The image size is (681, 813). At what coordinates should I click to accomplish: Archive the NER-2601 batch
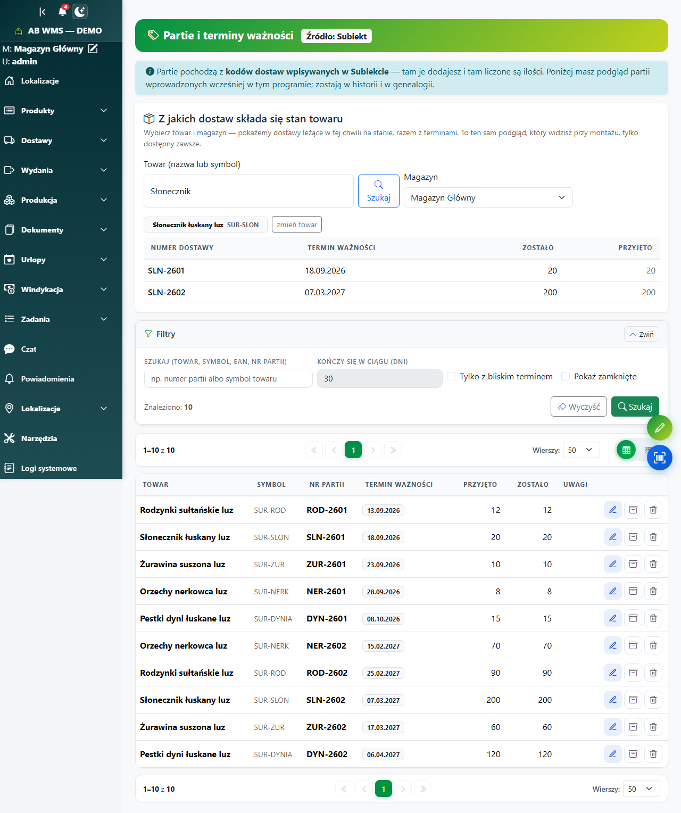pos(633,591)
